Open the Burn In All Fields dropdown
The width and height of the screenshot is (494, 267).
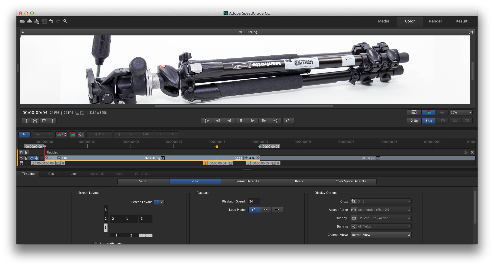coord(381,226)
